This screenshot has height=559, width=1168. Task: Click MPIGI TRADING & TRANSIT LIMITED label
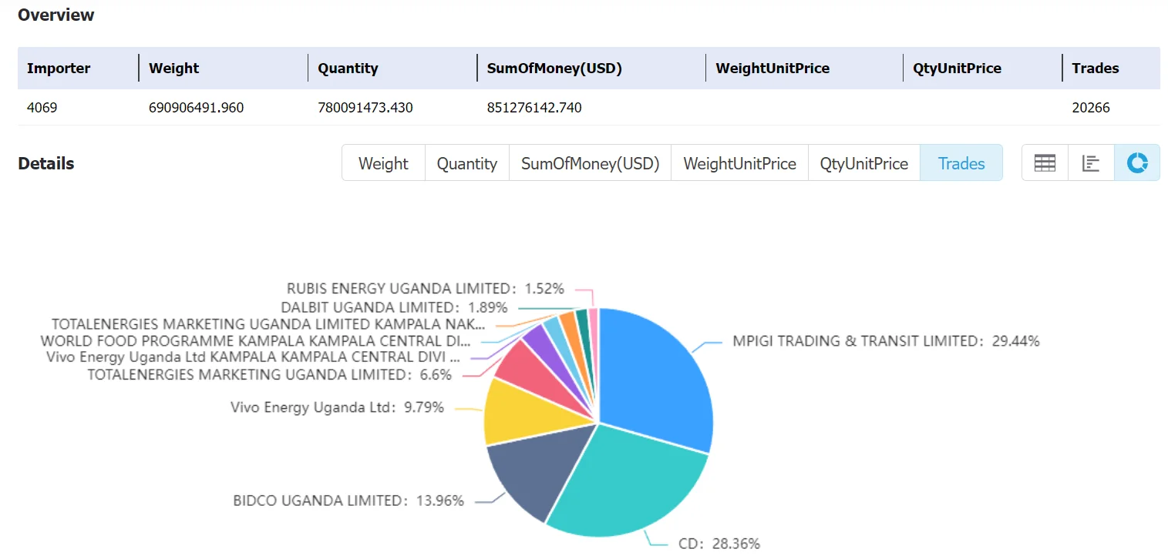click(886, 340)
